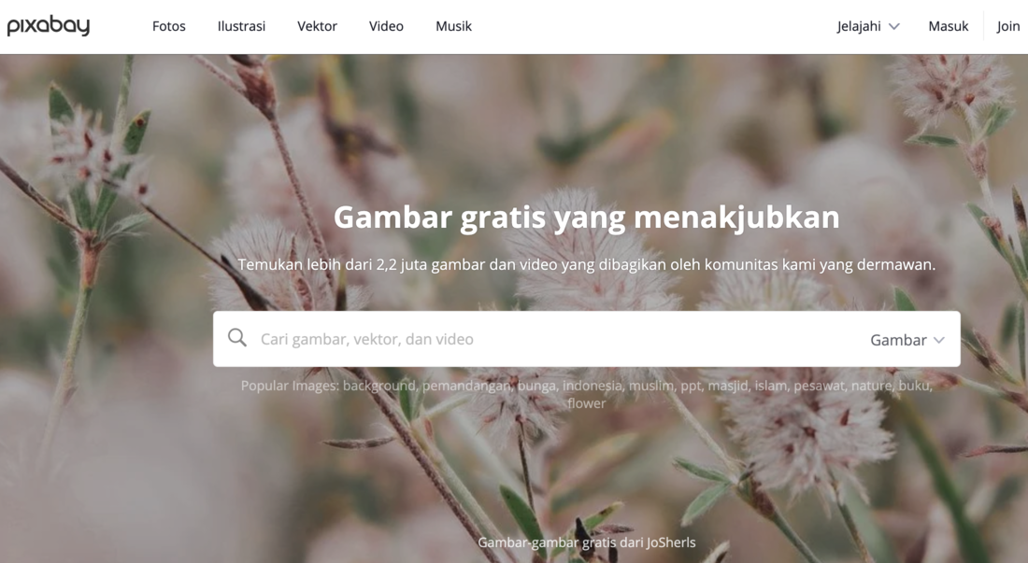Open the JoSherls image credit link

(671, 542)
